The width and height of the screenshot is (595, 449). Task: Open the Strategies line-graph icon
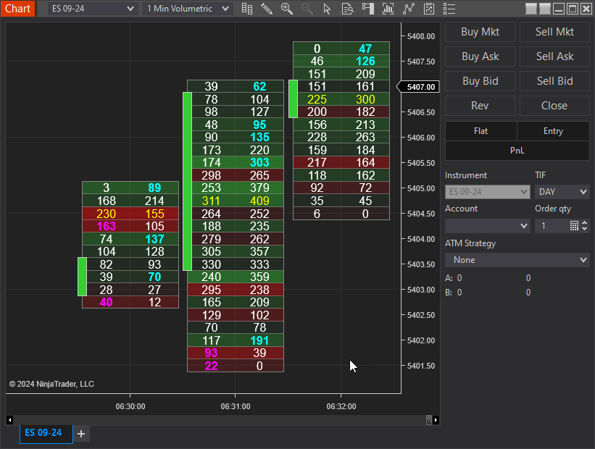(x=408, y=9)
